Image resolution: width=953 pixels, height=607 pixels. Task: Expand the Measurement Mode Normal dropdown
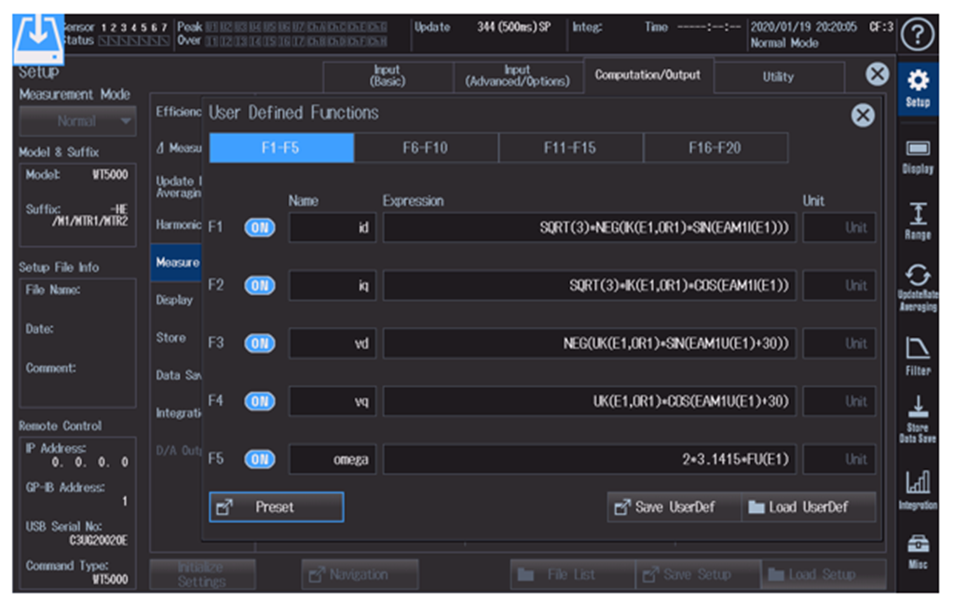[78, 121]
